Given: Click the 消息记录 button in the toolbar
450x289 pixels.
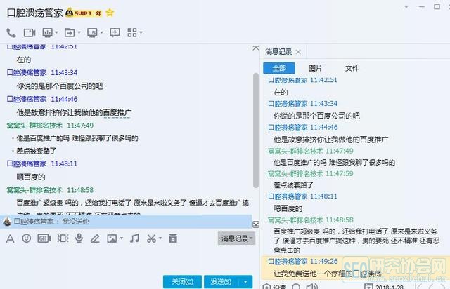Looking at the screenshot, I should click(236, 238).
